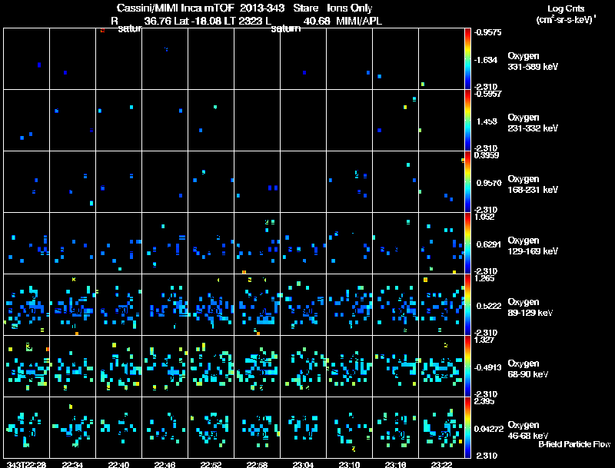Click the red marker in top row

coord(102,31)
